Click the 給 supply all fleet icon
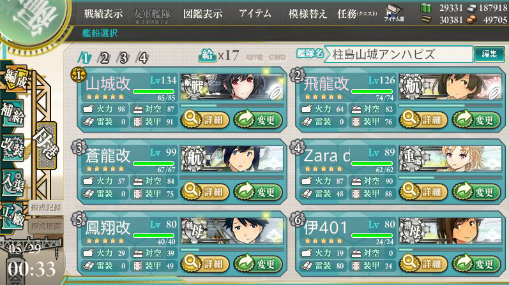Image resolution: width=509 pixels, height=285 pixels. tap(207, 55)
